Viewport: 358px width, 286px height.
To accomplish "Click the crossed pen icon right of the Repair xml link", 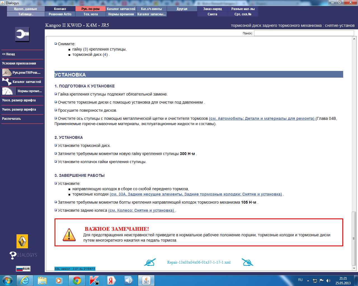I will (248, 263).
